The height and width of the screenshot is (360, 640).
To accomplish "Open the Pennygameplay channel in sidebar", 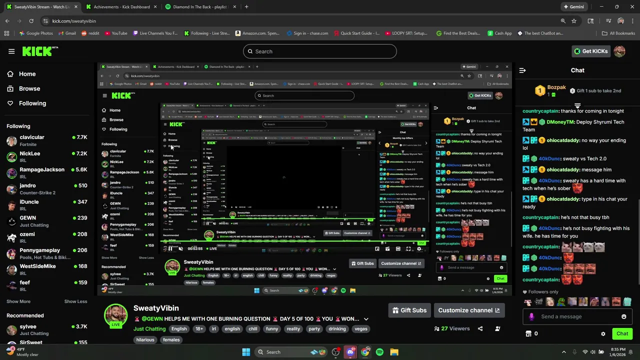I will pyautogui.click(x=46, y=253).
